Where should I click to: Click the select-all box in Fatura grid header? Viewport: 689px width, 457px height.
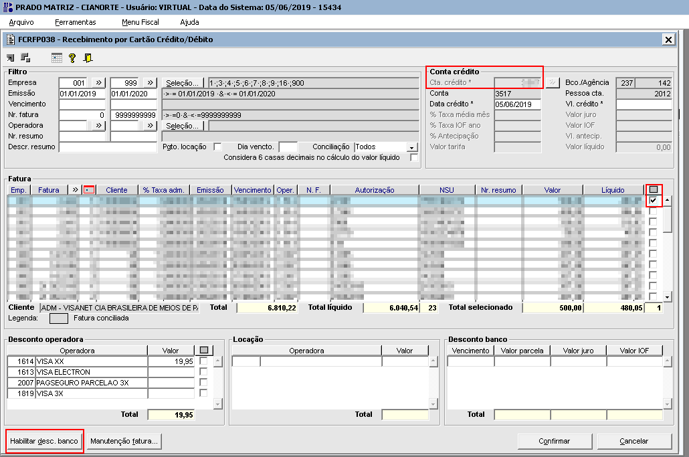tap(654, 189)
